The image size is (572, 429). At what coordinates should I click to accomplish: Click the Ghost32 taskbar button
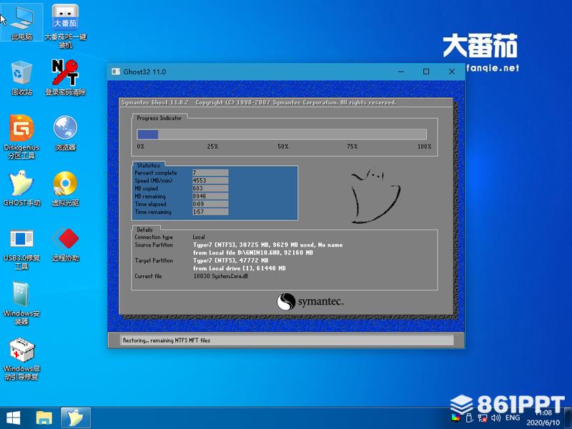coord(76,418)
